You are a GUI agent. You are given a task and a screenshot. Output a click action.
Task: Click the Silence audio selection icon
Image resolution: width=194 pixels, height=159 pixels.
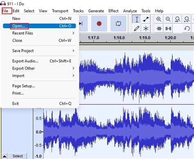tap(168, 29)
